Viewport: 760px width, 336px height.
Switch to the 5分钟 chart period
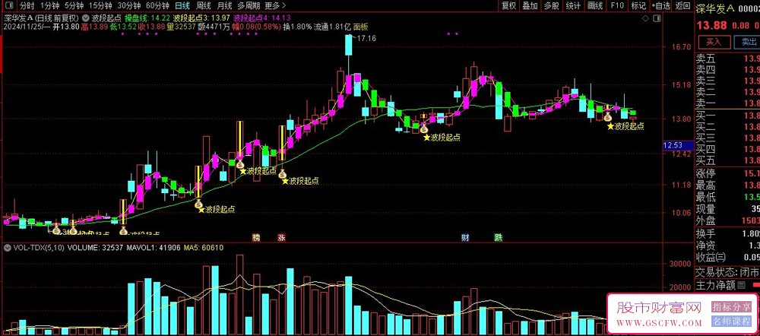point(74,6)
